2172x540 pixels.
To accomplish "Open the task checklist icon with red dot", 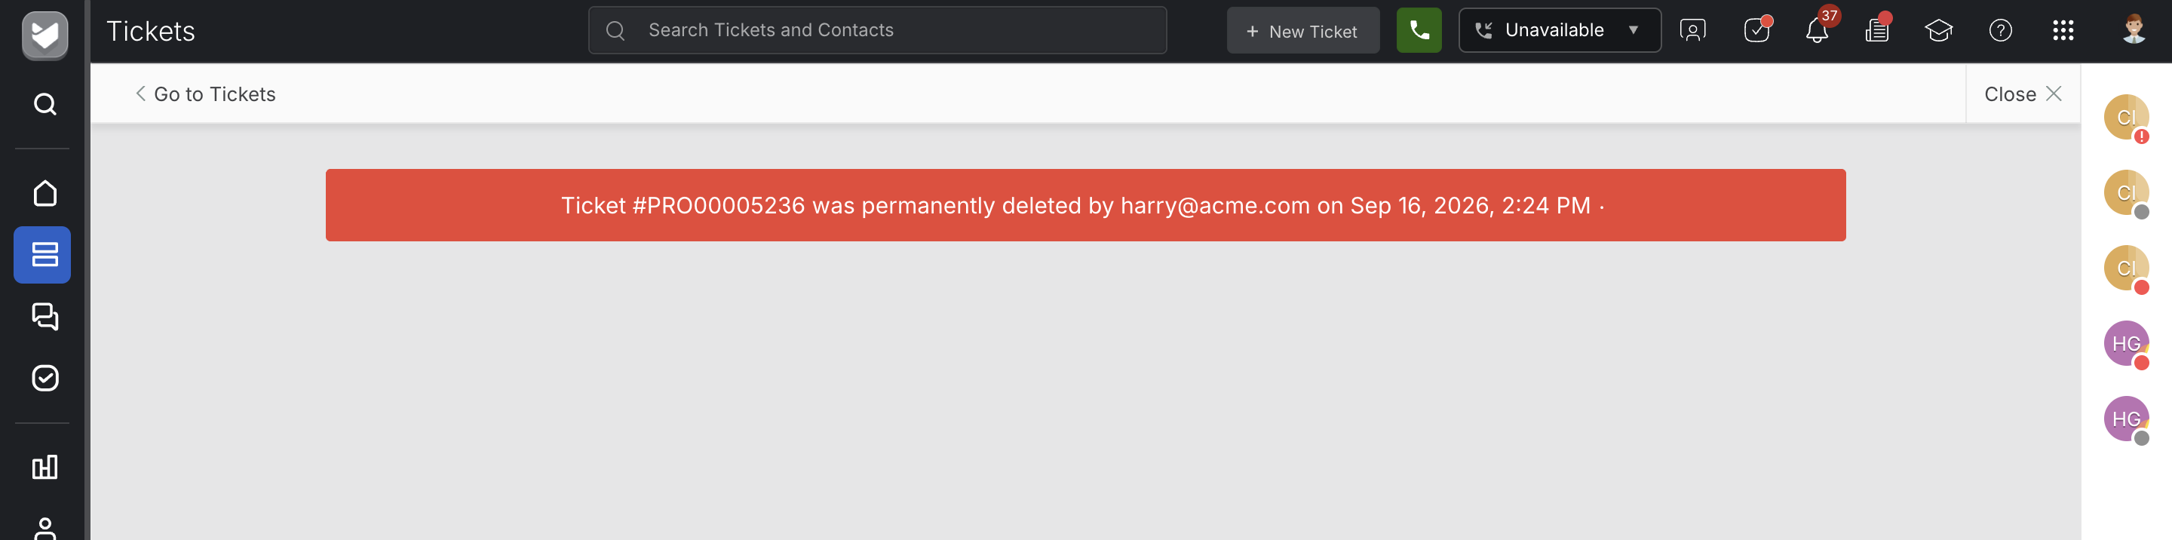I will pos(1756,30).
